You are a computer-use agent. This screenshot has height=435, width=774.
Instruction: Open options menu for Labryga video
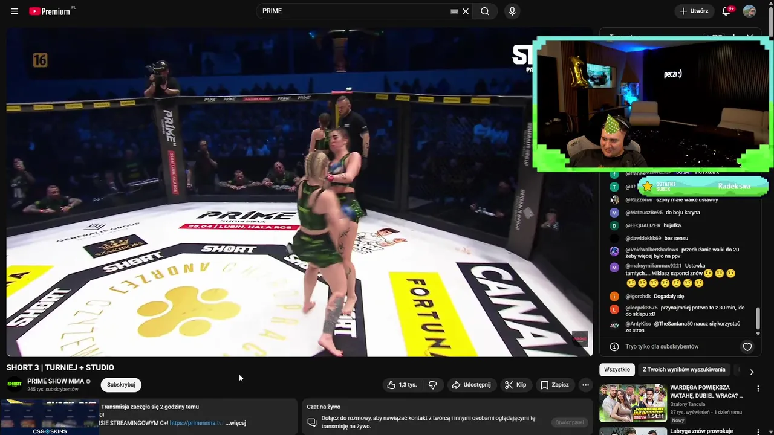(x=758, y=431)
